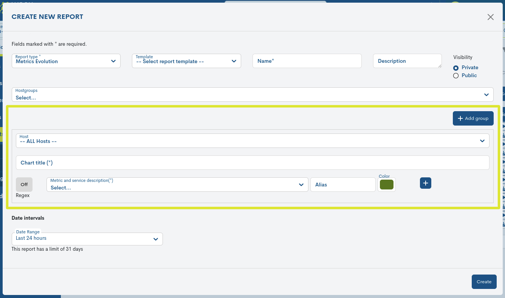Viewport: 505px width, 298px height.
Task: Click the Create button
Action: point(484,282)
